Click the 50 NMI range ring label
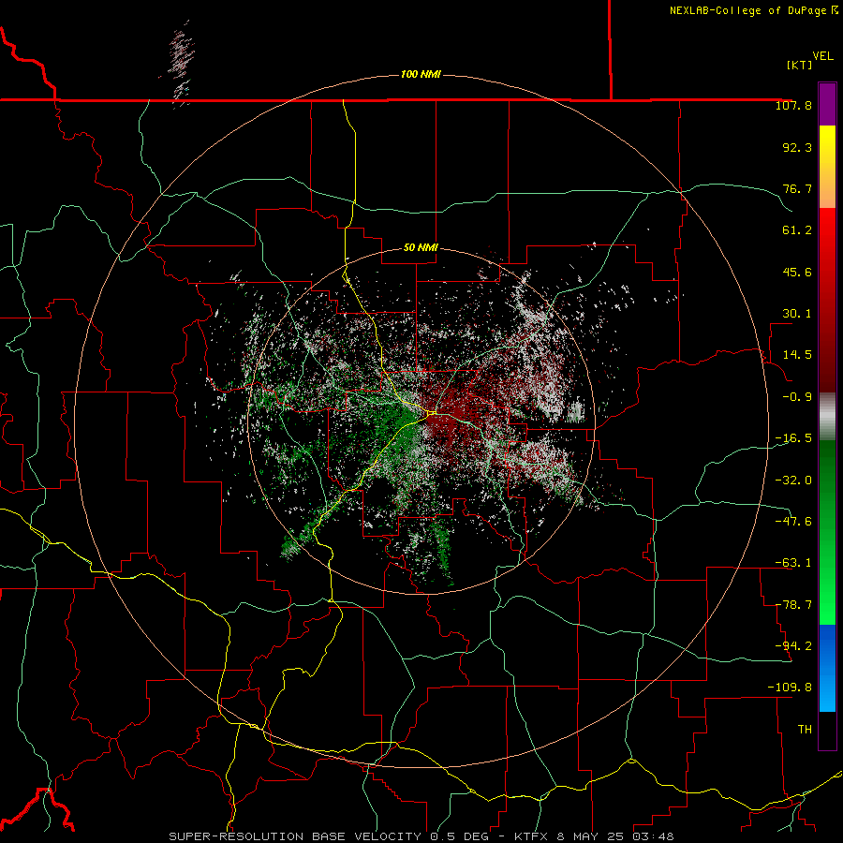 pyautogui.click(x=421, y=247)
